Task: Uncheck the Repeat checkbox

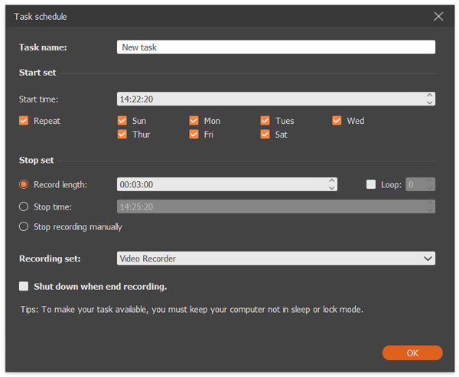Action: (x=24, y=121)
